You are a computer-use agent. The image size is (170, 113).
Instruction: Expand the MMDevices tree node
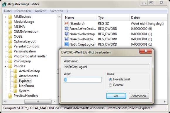click(5, 17)
